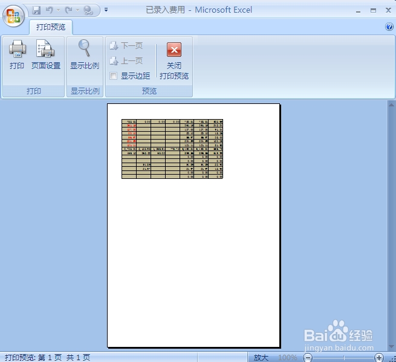Go to 下一页 next page

tap(126, 46)
